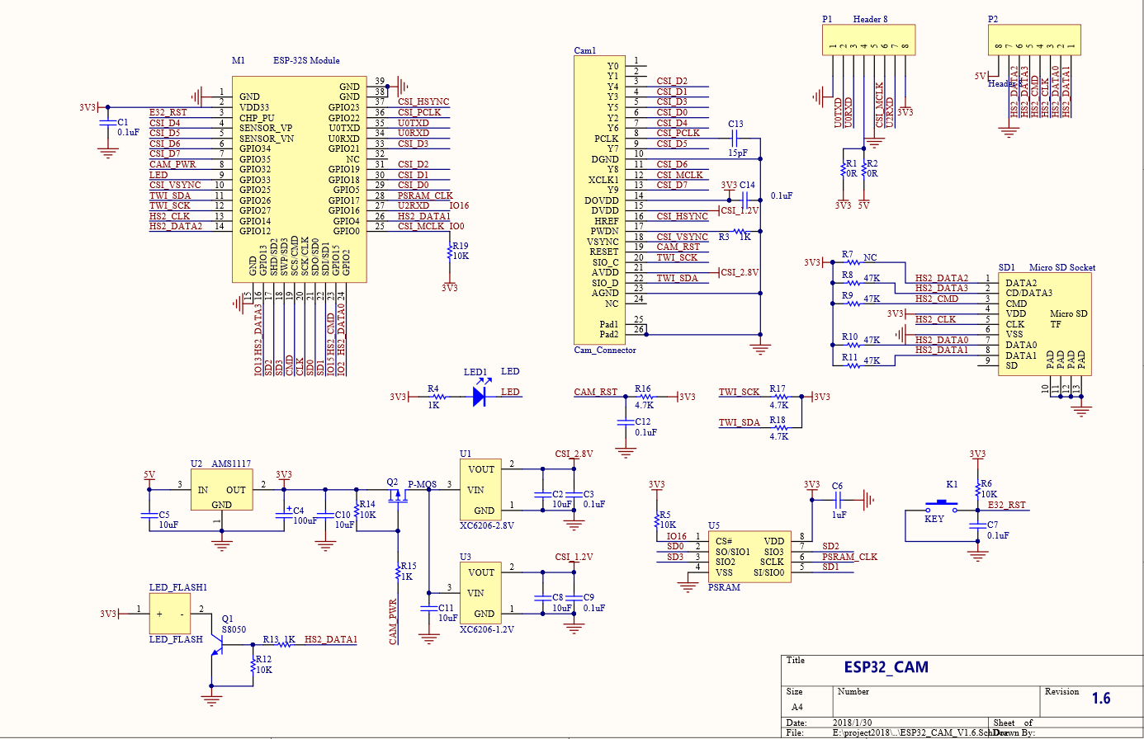Select the "Micro SD Socket" label
1144x739 pixels.
(1062, 267)
